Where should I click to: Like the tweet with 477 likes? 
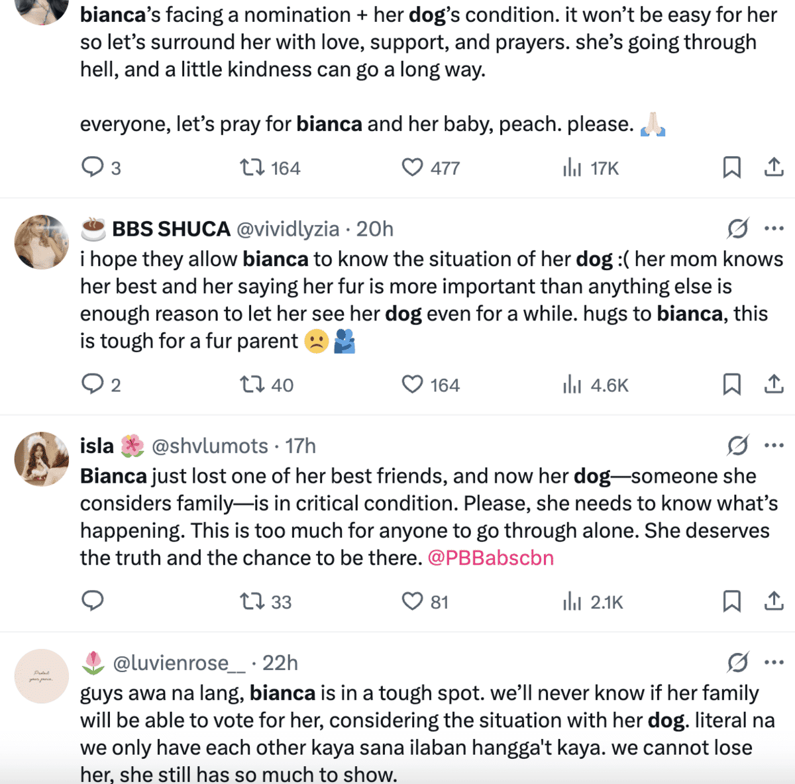(412, 168)
